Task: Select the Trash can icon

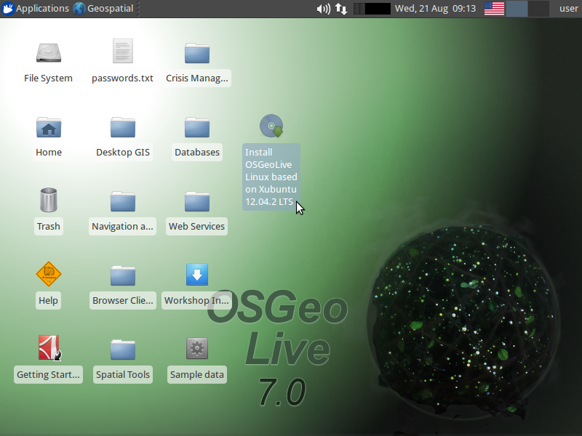Action: click(x=49, y=200)
